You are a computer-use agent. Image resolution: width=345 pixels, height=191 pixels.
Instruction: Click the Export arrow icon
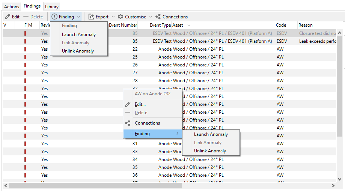coord(91,17)
